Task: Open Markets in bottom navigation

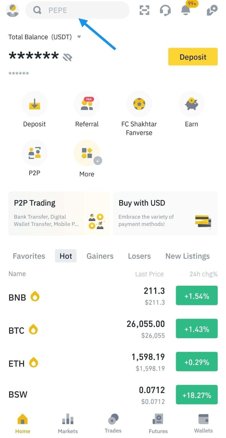Action: [x=68, y=423]
